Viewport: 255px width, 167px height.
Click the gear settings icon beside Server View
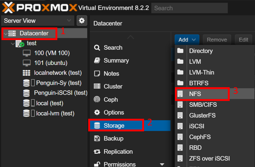[x=82, y=20]
